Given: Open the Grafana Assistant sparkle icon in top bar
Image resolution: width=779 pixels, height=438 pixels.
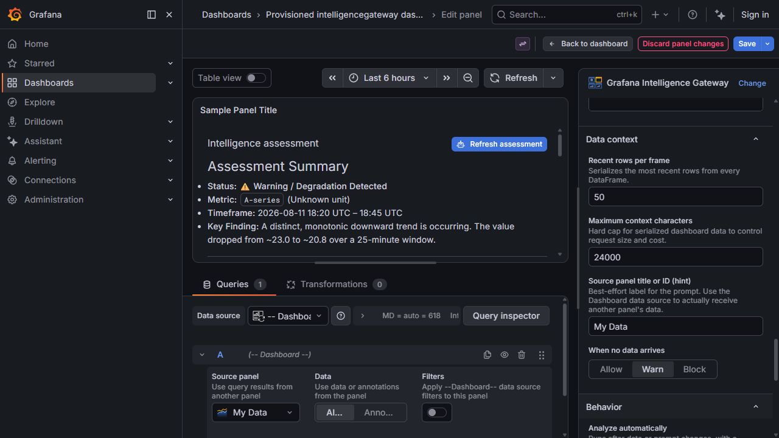Looking at the screenshot, I should click(x=720, y=15).
